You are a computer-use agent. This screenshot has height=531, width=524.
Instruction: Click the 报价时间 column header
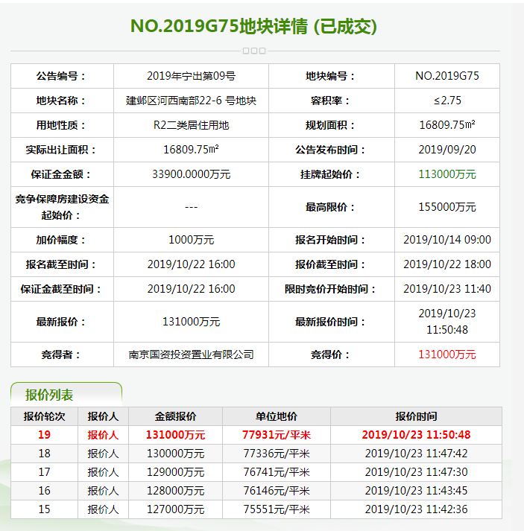pyautogui.click(x=416, y=416)
